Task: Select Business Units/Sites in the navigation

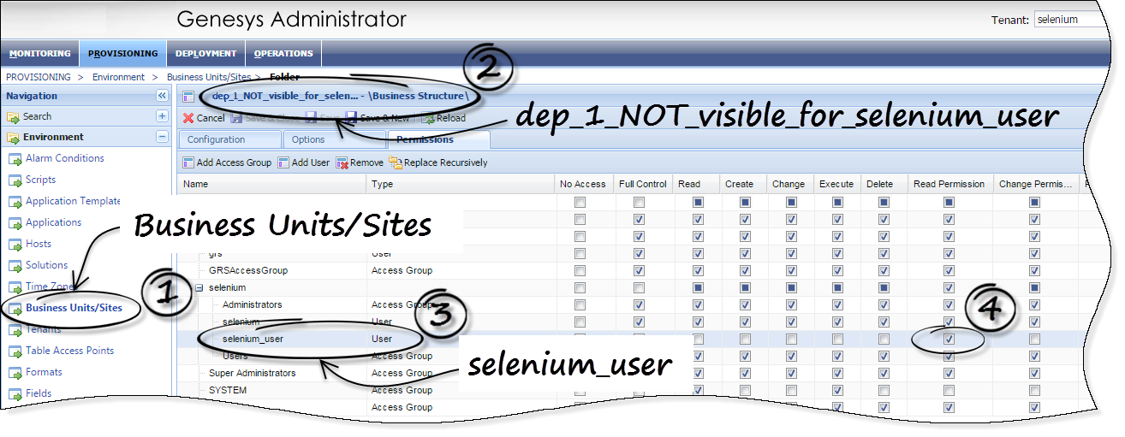Action: pyautogui.click(x=74, y=308)
